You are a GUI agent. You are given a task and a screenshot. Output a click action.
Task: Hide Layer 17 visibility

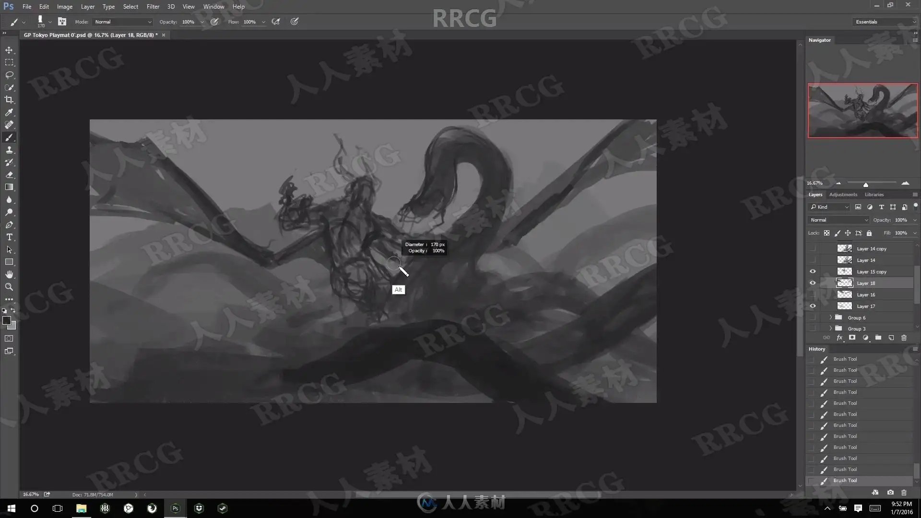(x=813, y=306)
